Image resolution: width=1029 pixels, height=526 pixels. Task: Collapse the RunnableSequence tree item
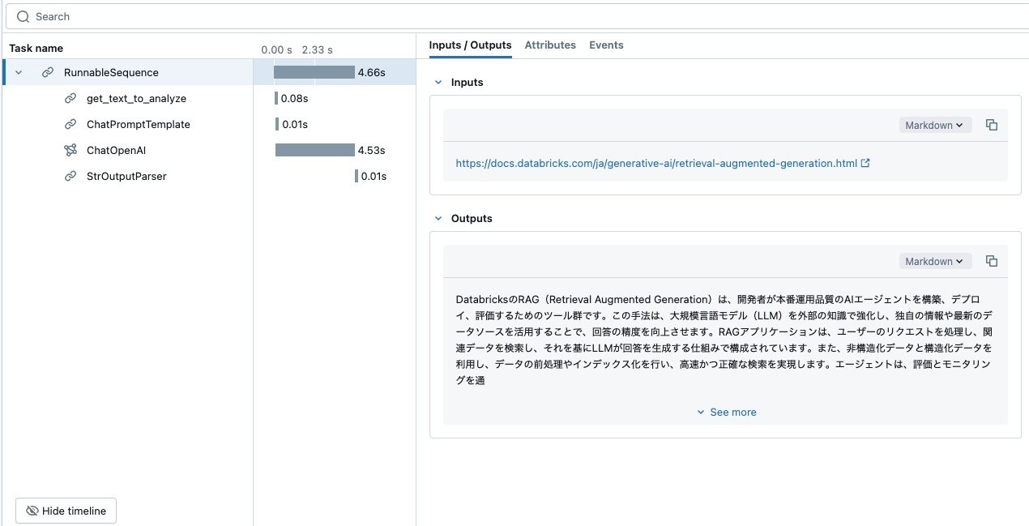18,71
